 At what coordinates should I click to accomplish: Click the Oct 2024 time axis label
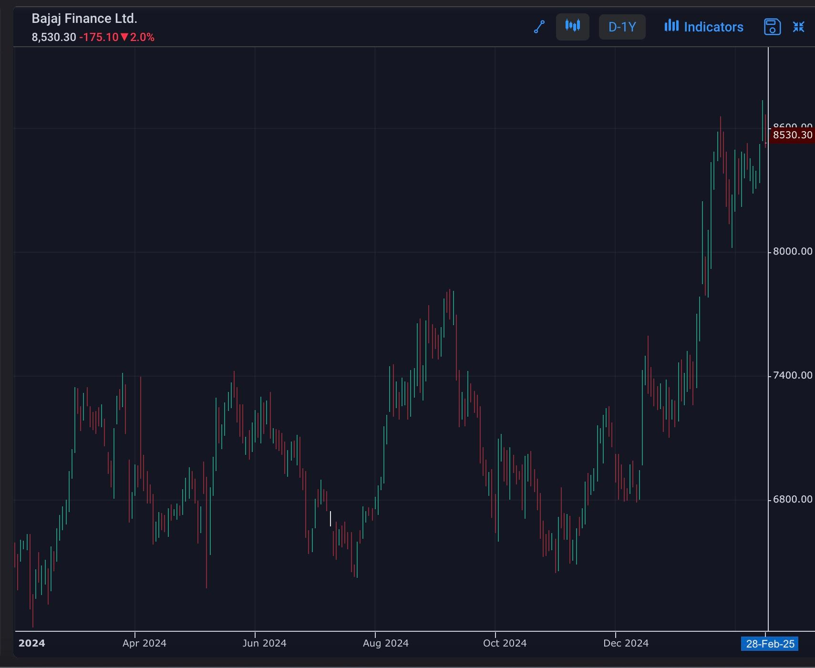pos(505,643)
